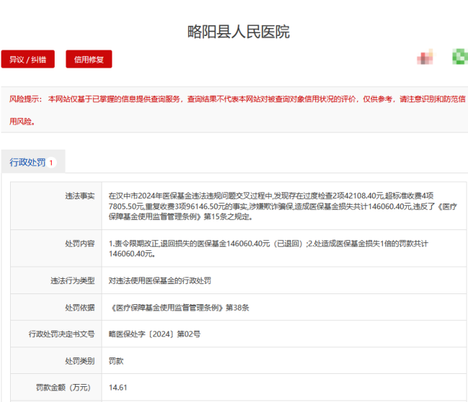The height and width of the screenshot is (402, 468).
Task: Click the fine amount value 14.61
Action: point(117,387)
